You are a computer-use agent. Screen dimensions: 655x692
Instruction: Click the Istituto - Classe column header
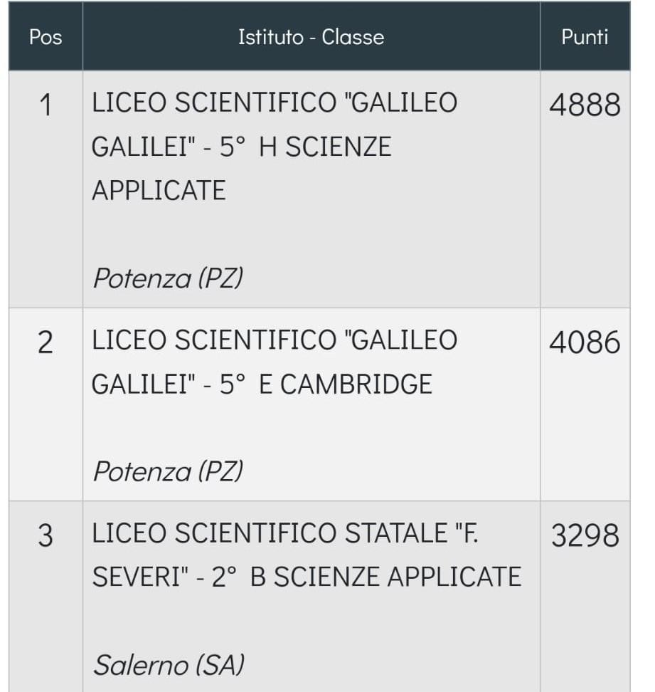[x=311, y=36]
